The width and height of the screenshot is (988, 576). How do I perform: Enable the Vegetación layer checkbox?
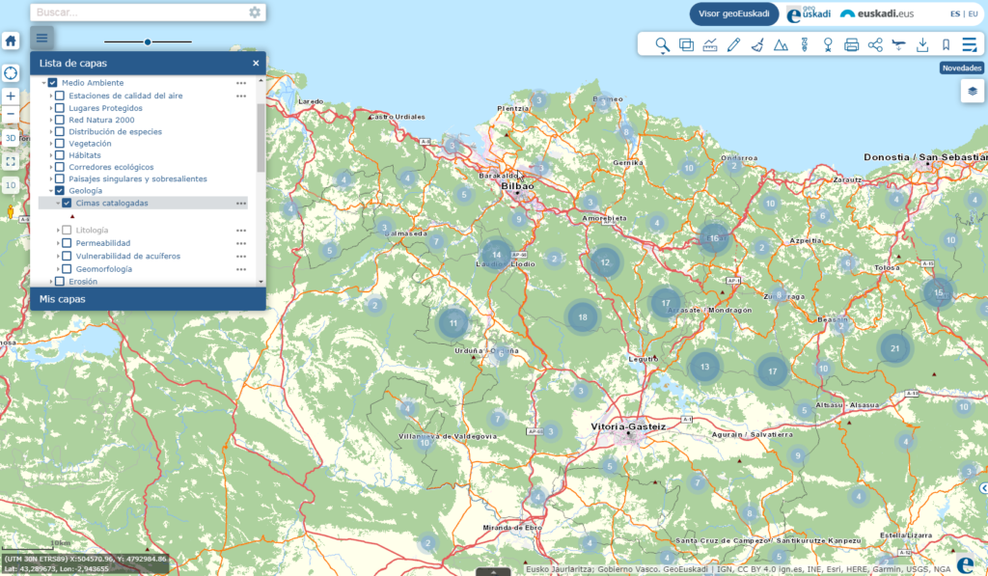(x=60, y=143)
